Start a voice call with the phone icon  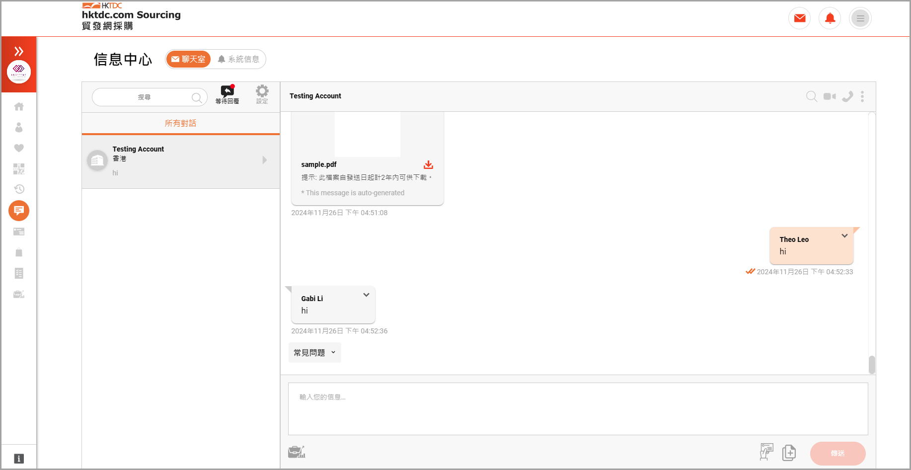coord(847,96)
